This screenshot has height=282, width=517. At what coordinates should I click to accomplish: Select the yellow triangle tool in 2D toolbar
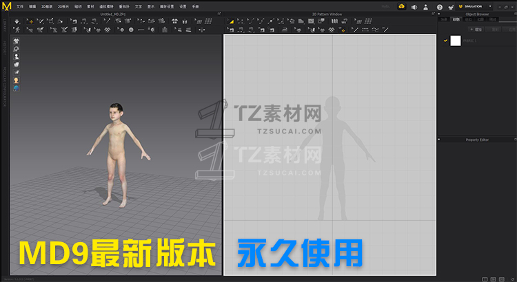(x=232, y=21)
